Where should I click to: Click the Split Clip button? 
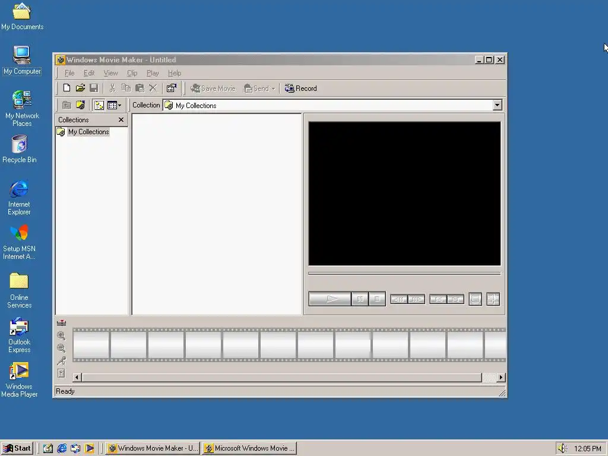(493, 299)
